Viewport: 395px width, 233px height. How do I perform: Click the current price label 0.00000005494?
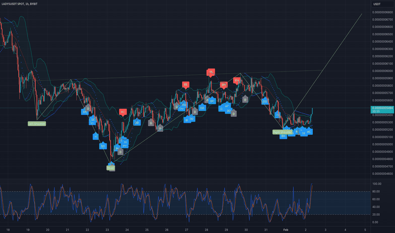pyautogui.click(x=382, y=108)
